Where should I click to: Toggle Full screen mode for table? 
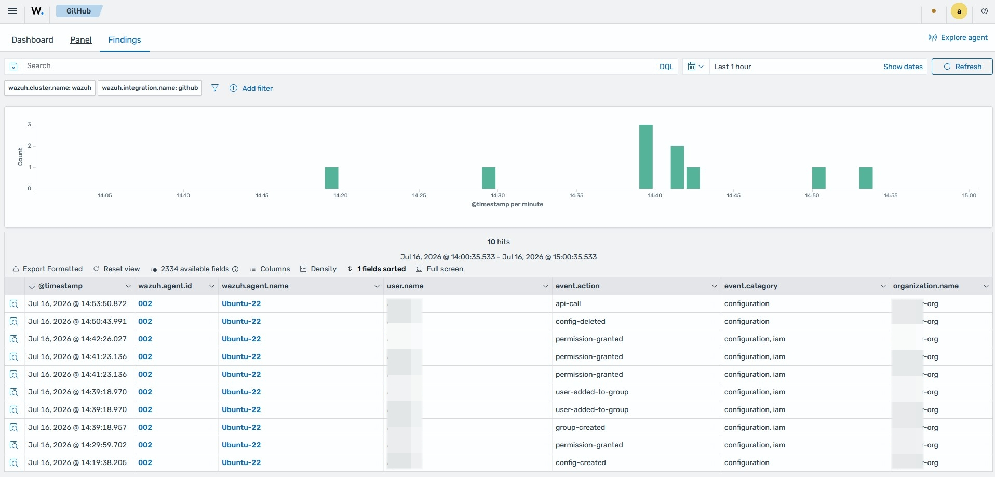440,269
